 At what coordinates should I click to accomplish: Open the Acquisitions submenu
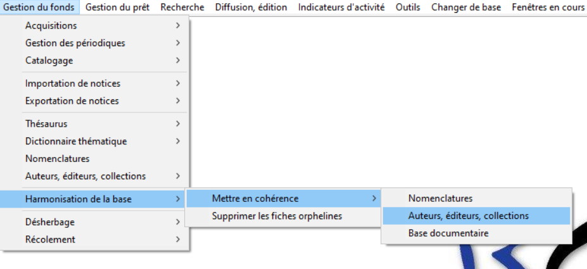[x=95, y=25]
